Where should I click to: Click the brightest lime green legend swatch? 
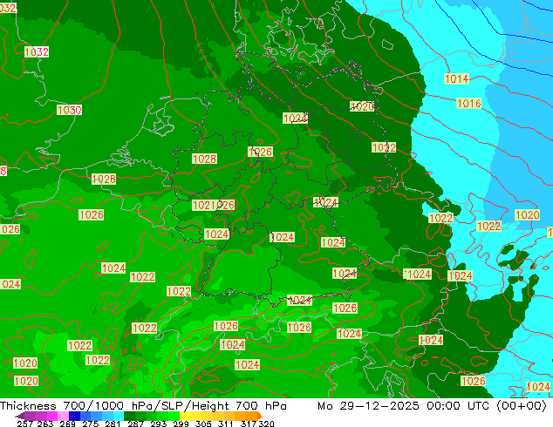click(x=174, y=416)
